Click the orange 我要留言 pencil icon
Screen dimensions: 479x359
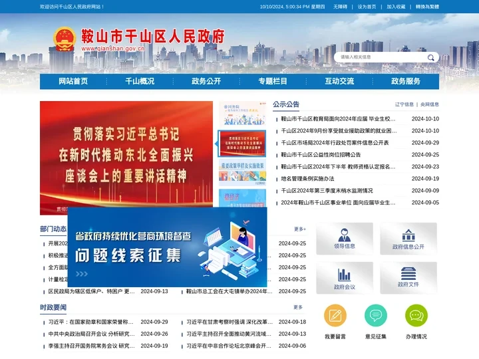pos(335,316)
